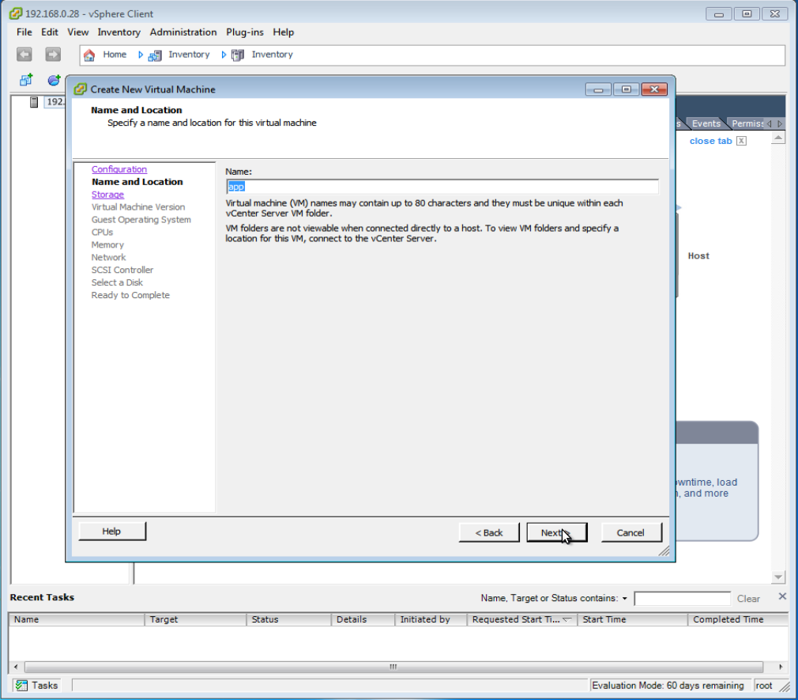798x700 pixels.
Task: Open the filter criteria dropdown arrow
Action: point(624,599)
